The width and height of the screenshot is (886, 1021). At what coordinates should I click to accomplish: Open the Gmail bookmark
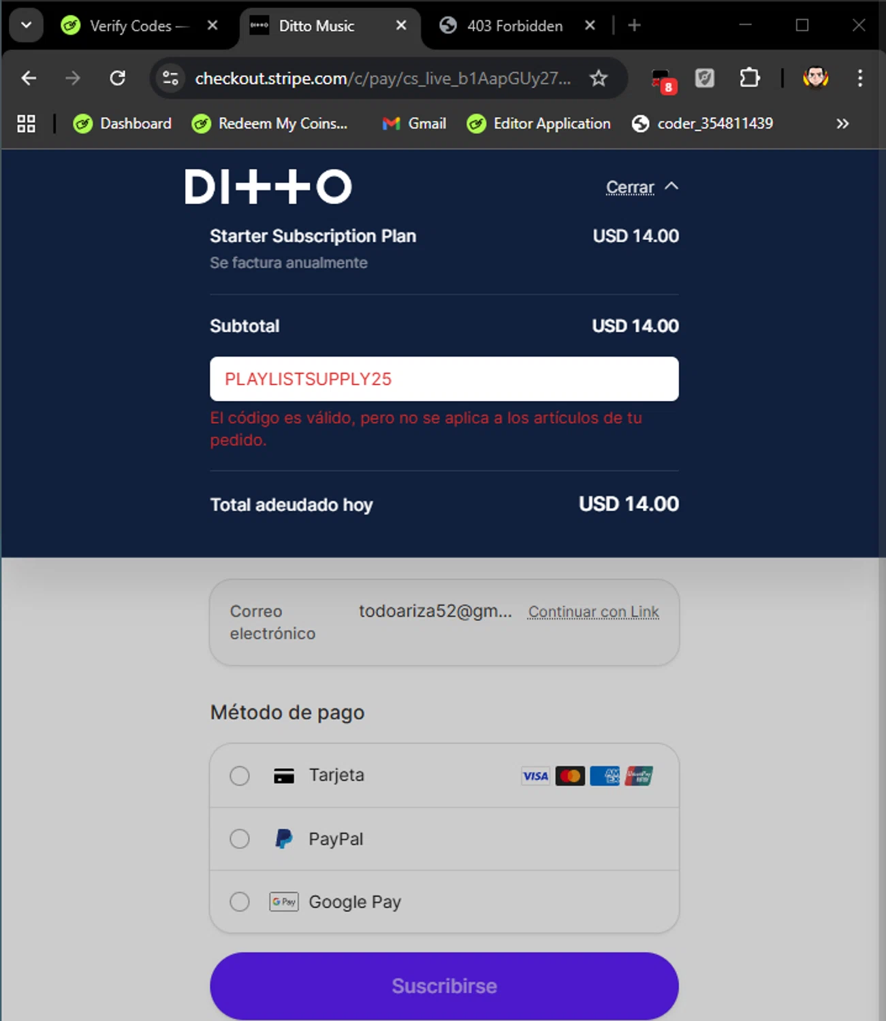point(414,124)
